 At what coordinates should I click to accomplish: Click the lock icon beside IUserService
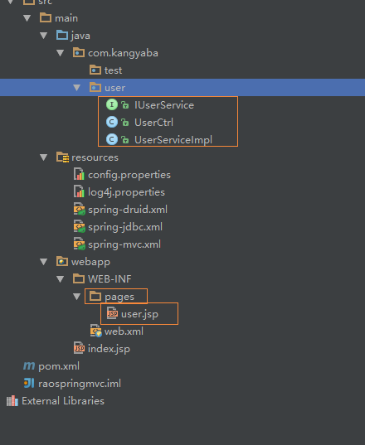click(125, 105)
